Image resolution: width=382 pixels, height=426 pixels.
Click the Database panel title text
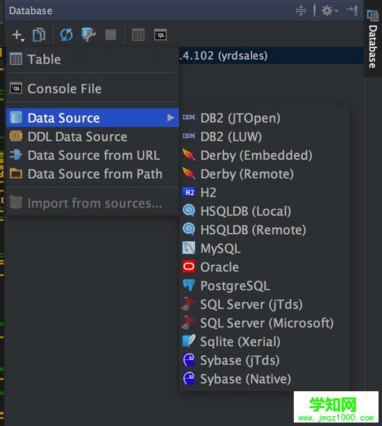pyautogui.click(x=31, y=11)
